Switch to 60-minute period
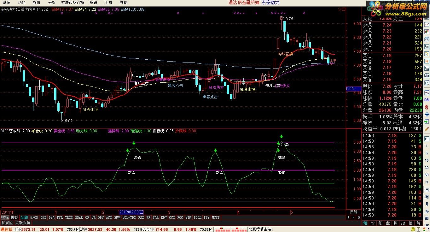The width and height of the screenshot is (430, 232). [x=427, y=175]
